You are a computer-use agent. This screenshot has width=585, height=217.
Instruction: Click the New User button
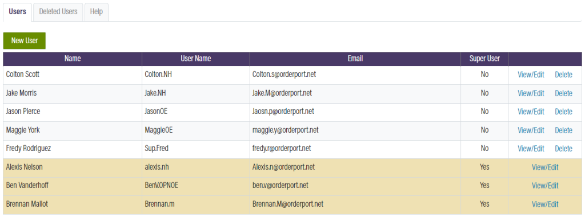tap(24, 40)
